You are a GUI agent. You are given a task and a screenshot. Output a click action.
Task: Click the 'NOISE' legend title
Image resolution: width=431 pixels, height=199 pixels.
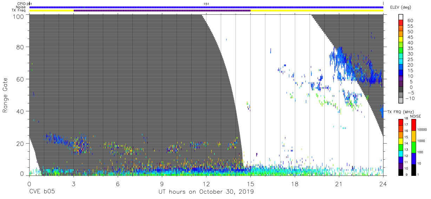(x=416, y=116)
